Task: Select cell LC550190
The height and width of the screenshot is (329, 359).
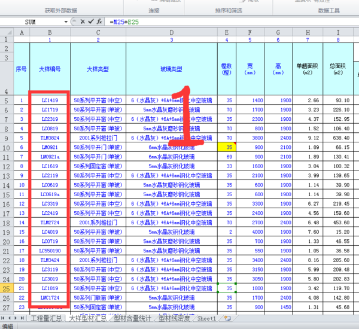Action: pyautogui.click(x=50, y=251)
